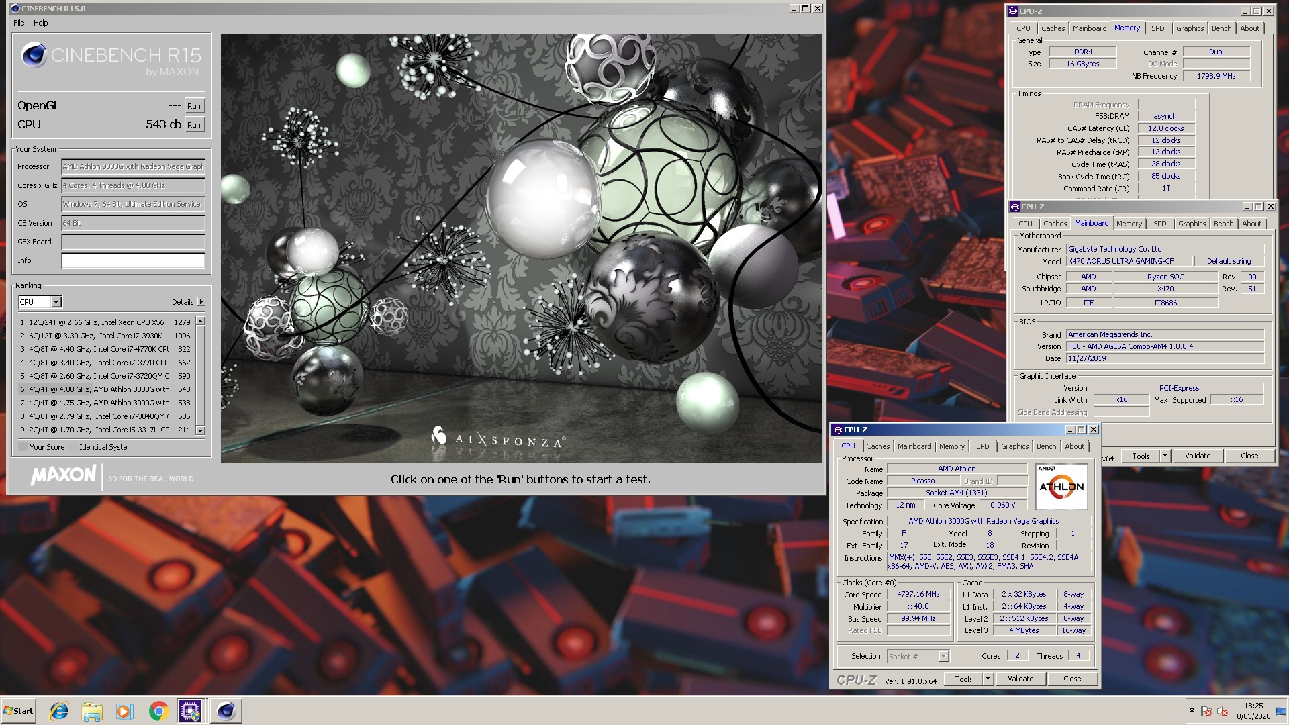
Task: Switch to Memory tab in bottom CPU-Z window
Action: [x=951, y=446]
